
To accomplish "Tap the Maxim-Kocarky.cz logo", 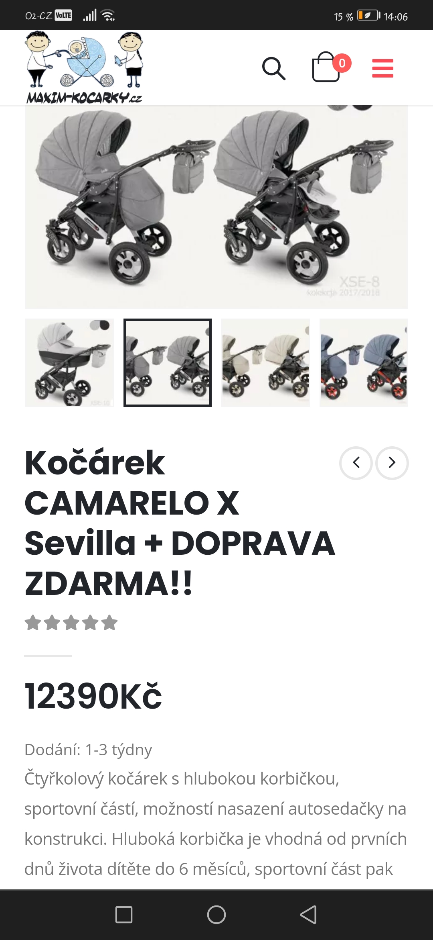I will click(84, 68).
